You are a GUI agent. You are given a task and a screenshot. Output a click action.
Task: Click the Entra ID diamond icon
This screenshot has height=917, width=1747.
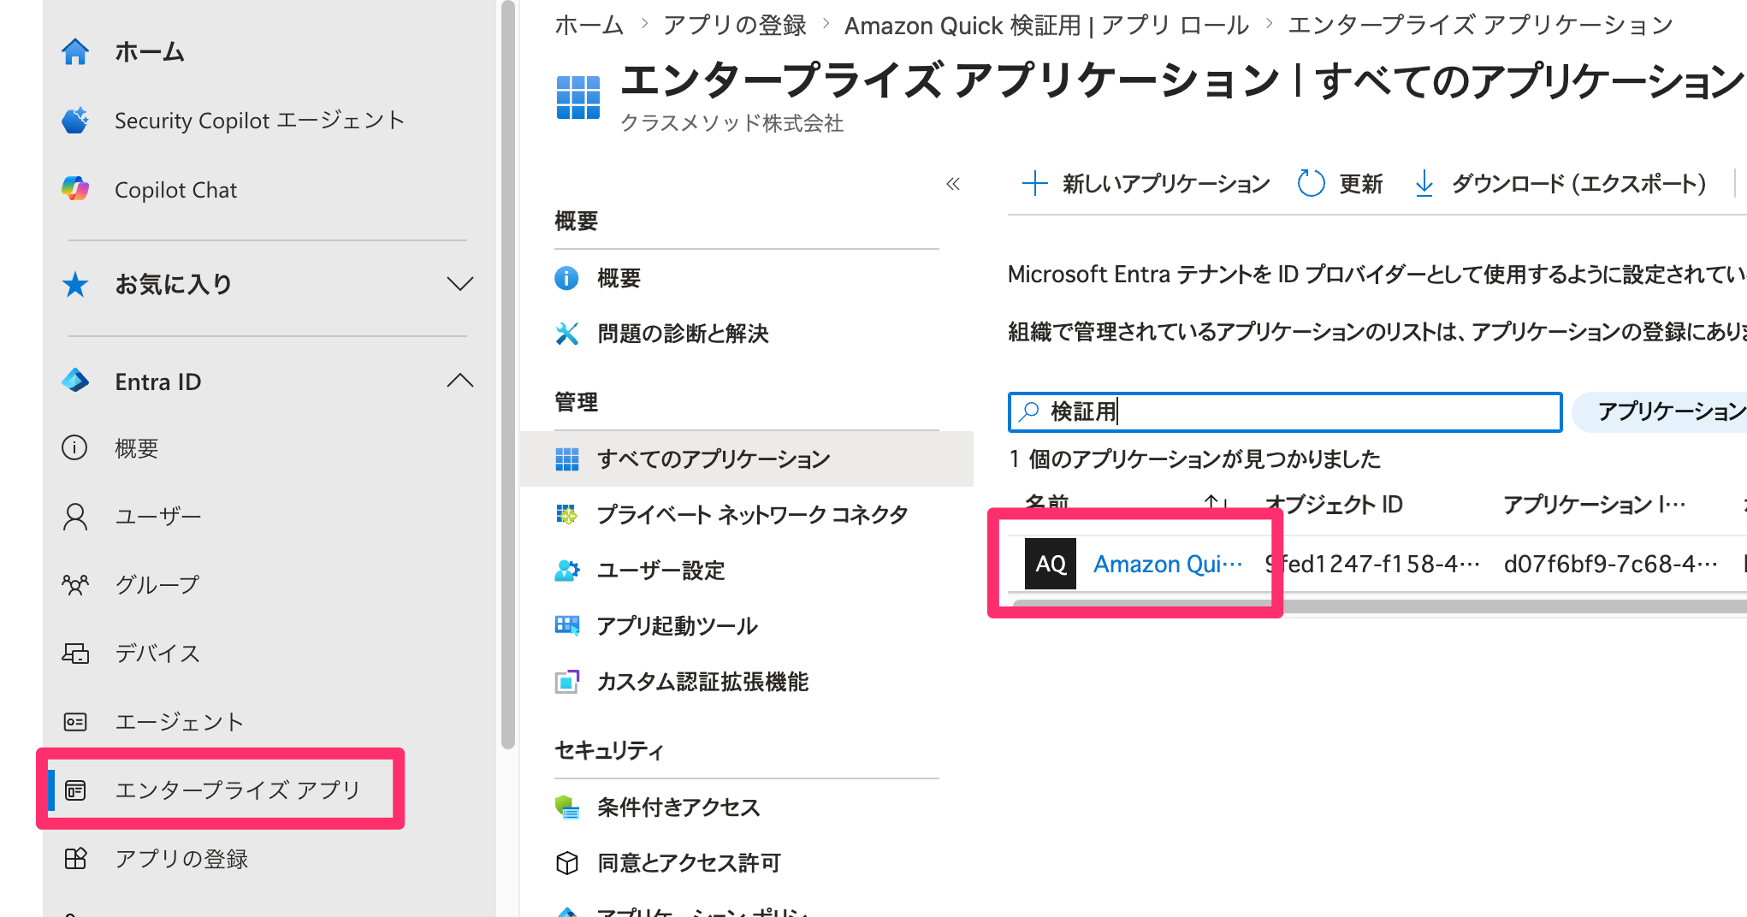[75, 381]
